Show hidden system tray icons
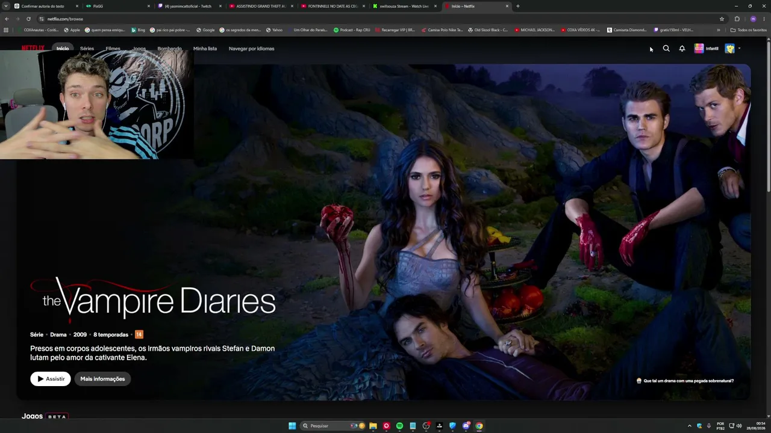The height and width of the screenshot is (433, 771). point(690,426)
